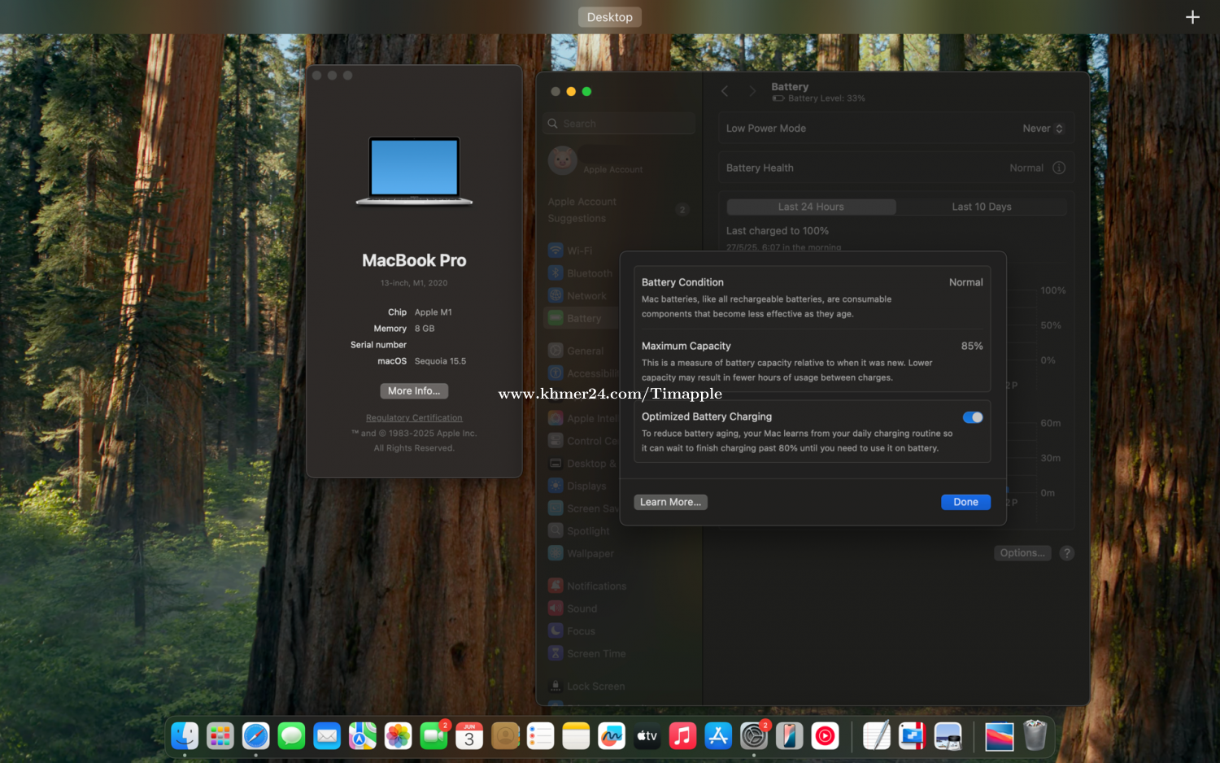1220x763 pixels.
Task: Click the "85%" Maximum Capacity value
Action: click(x=972, y=347)
